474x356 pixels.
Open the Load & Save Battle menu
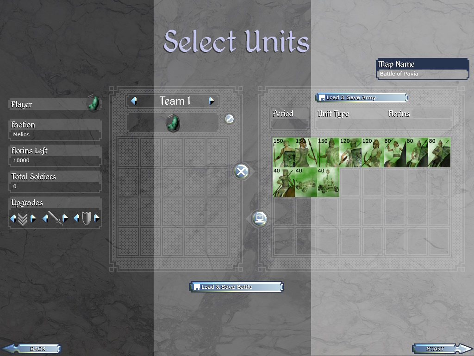point(237,287)
